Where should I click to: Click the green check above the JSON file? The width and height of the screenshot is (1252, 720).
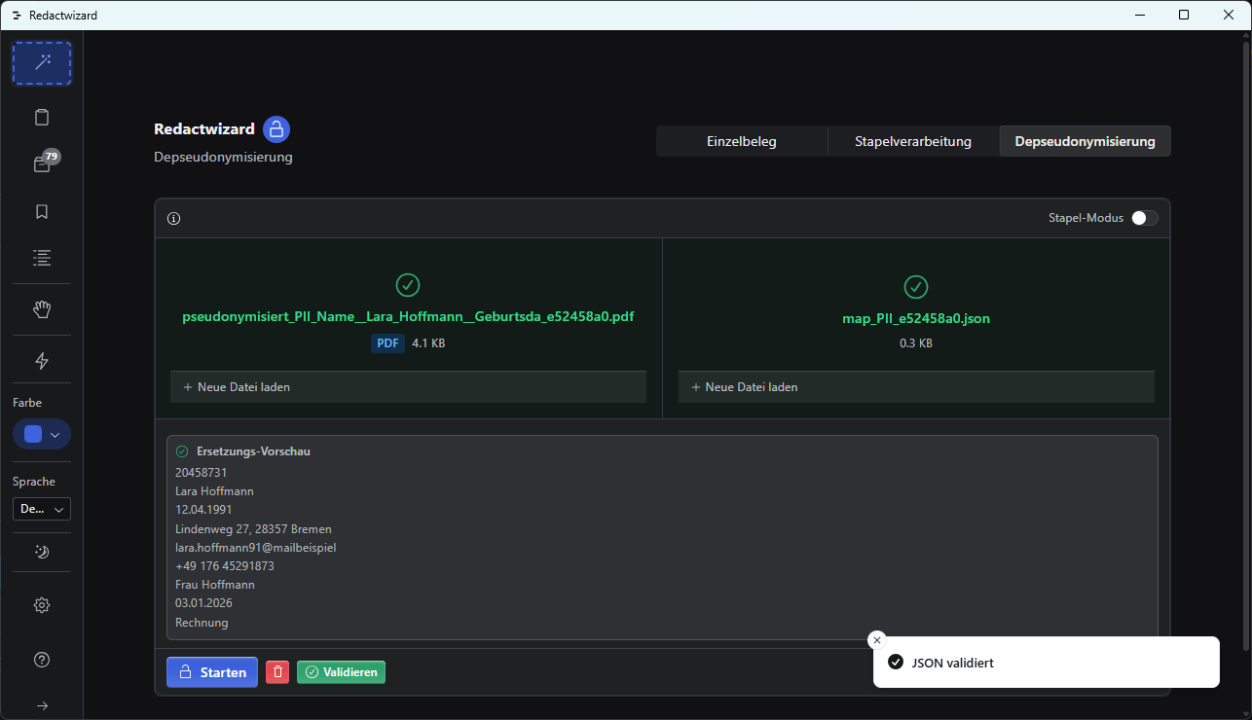[916, 287]
